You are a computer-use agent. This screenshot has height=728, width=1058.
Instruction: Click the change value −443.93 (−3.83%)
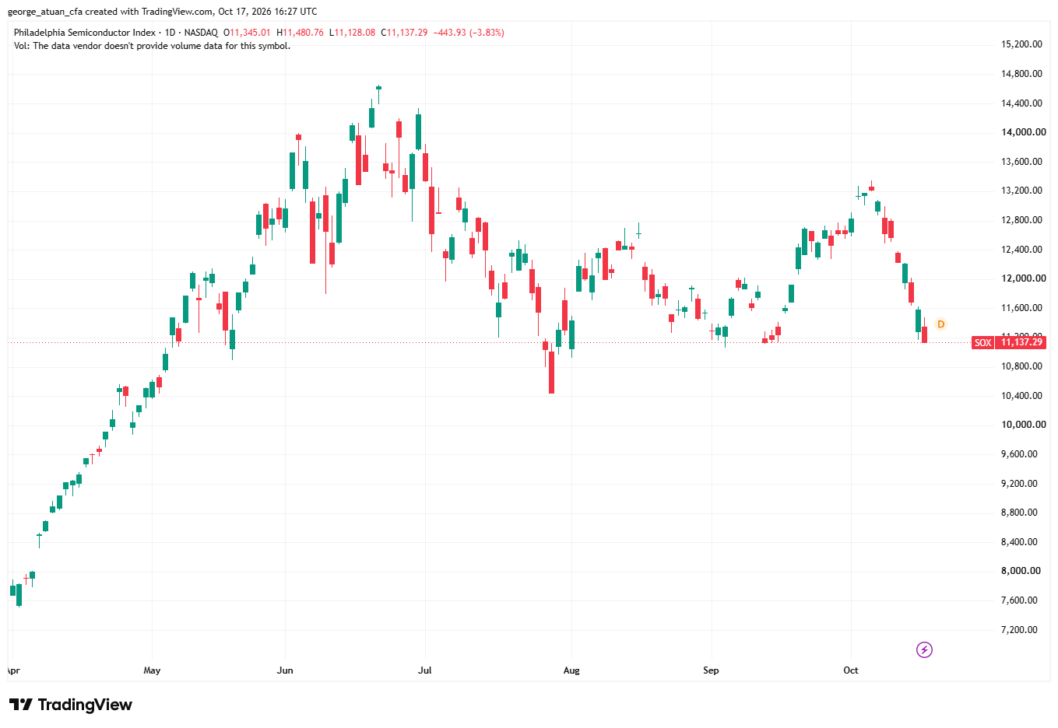point(469,33)
